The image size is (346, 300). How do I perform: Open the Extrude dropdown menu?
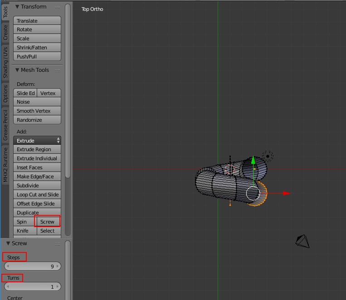tap(37, 141)
